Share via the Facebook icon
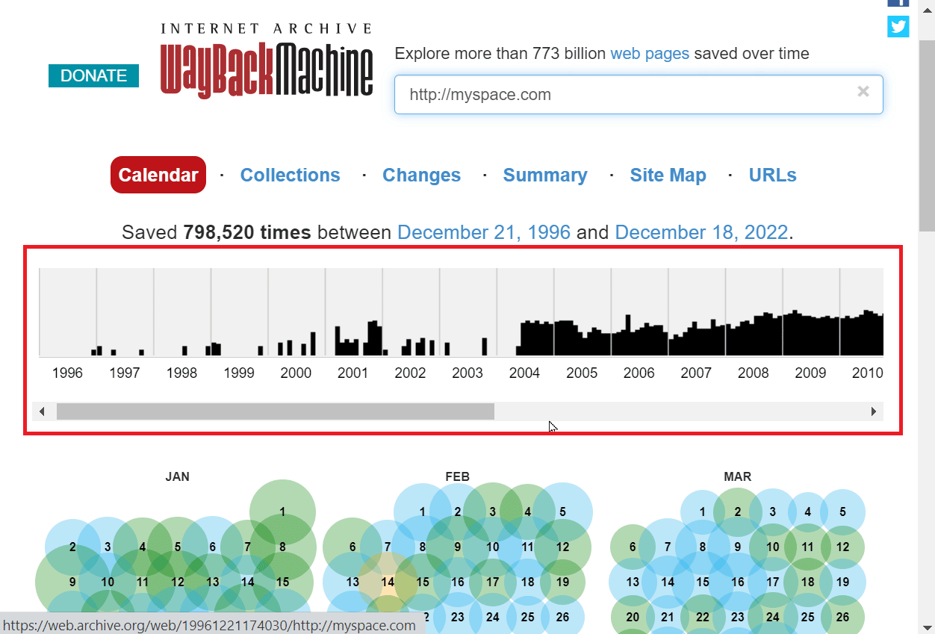 click(x=898, y=3)
